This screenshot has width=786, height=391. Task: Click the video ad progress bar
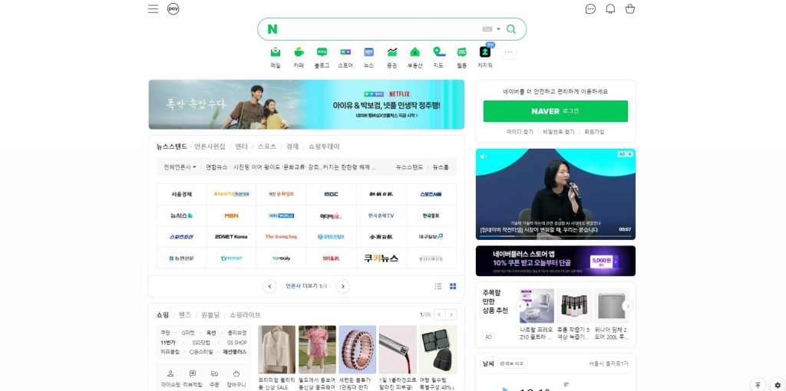(x=556, y=236)
